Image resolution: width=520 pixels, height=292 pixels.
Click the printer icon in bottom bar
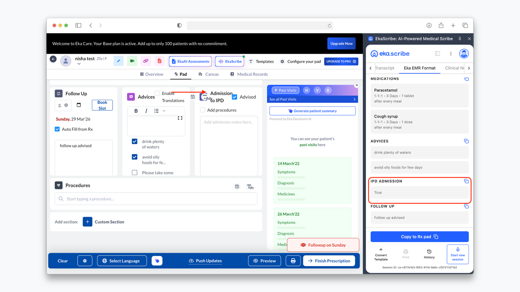click(293, 261)
